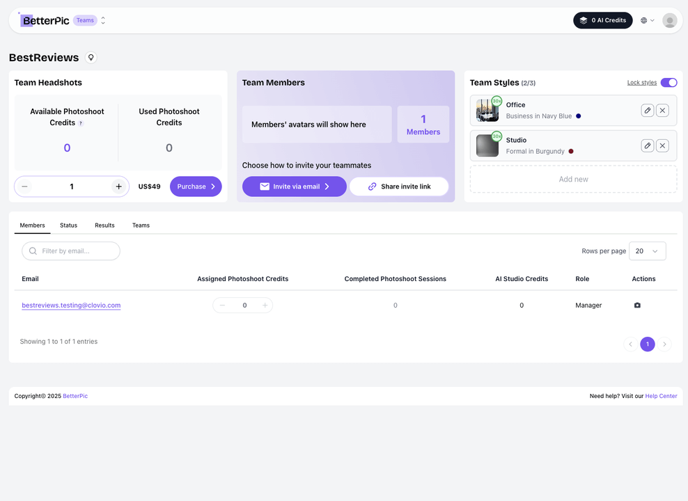Open the Help Center link
Viewport: 688px width, 501px height.
point(661,395)
